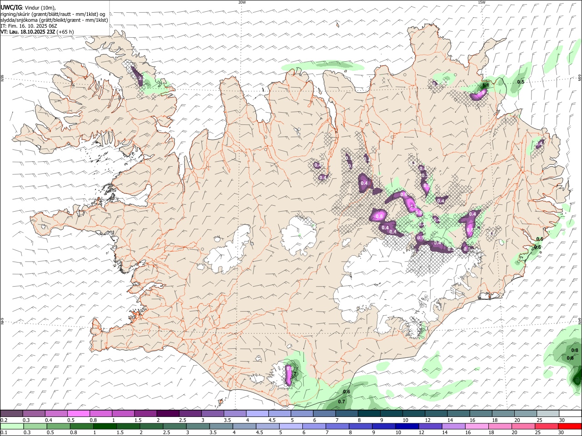The height and width of the screenshot is (436, 582).
Task: Click the 1.1 precipitation value on map
Action: pyautogui.click(x=485, y=85)
